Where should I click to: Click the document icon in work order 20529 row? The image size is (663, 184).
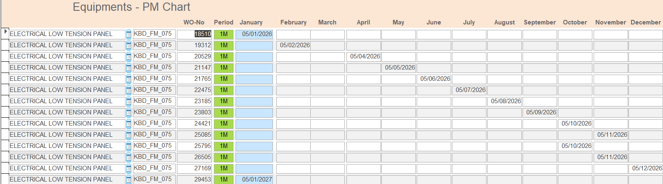click(129, 57)
